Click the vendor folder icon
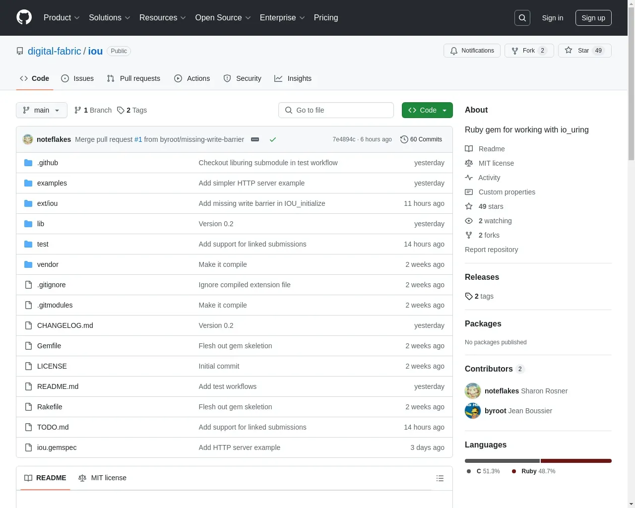Viewport: 635px width, 508px height. [28, 264]
